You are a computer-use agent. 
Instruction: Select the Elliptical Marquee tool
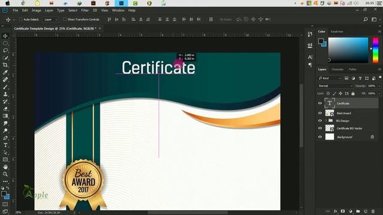[5, 44]
